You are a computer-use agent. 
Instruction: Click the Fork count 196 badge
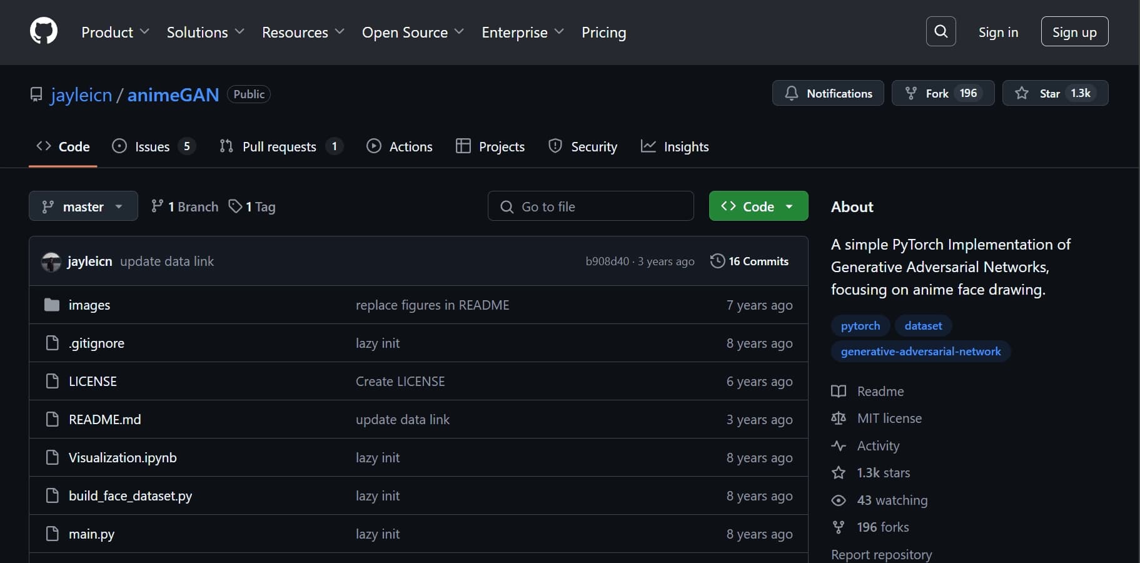tap(968, 93)
